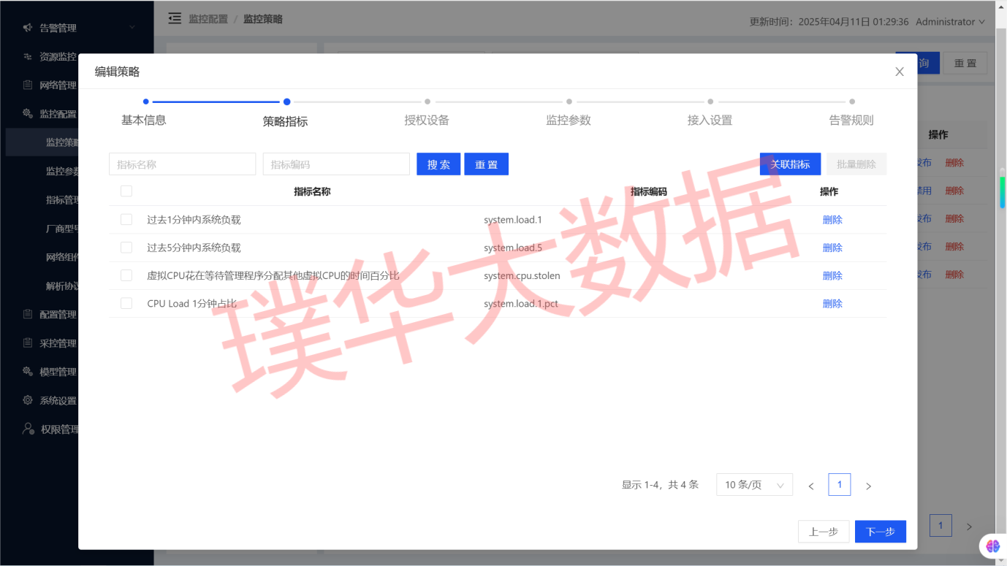Screen dimensions: 1007x566
Task: Check the 过去1分钟内系统负载 row checkbox
Action: 126,220
